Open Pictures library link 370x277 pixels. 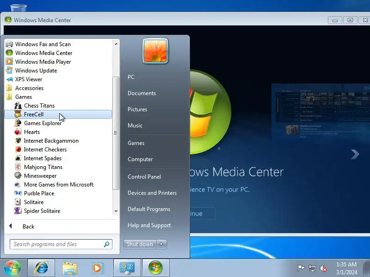pyautogui.click(x=137, y=109)
